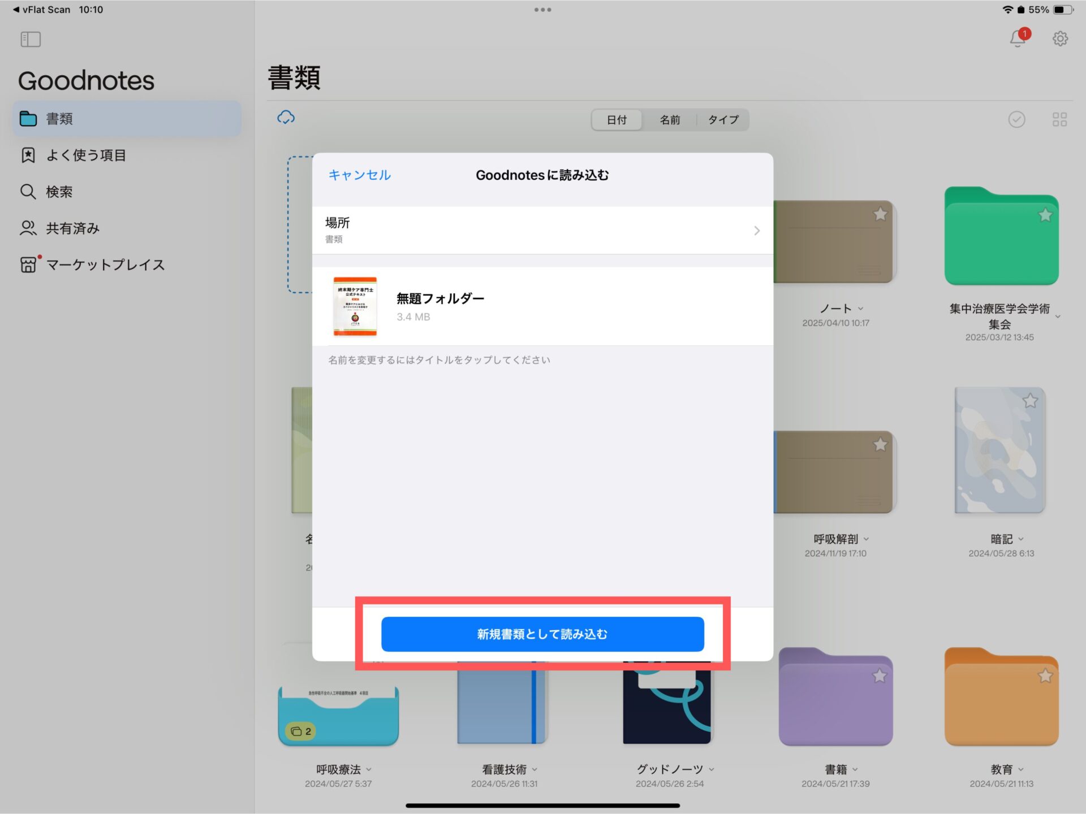Switch to grid view icon
The image size is (1086, 814).
pos(1059,119)
